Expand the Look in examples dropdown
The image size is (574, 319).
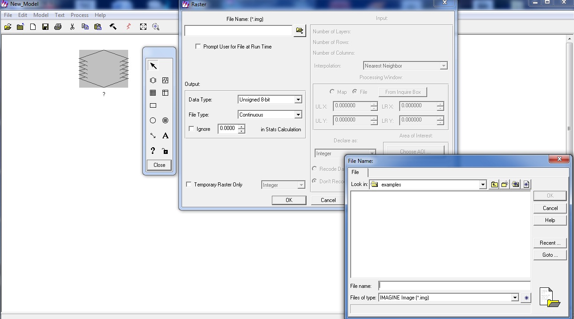pyautogui.click(x=483, y=185)
